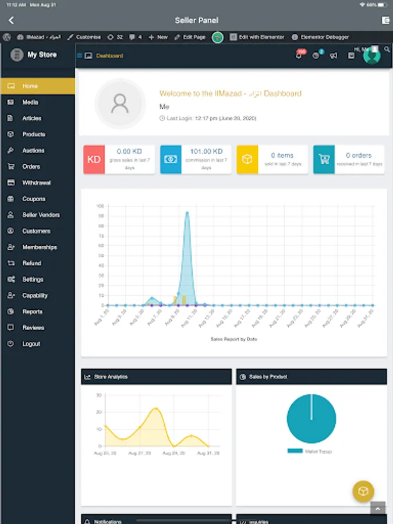Toggle the Wallet Topup legend in pie chart

coord(310,451)
